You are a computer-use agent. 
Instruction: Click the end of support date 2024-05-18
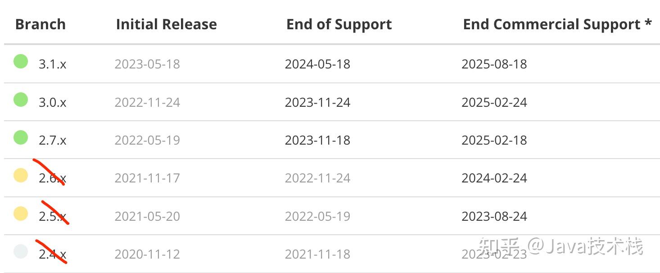pos(317,64)
